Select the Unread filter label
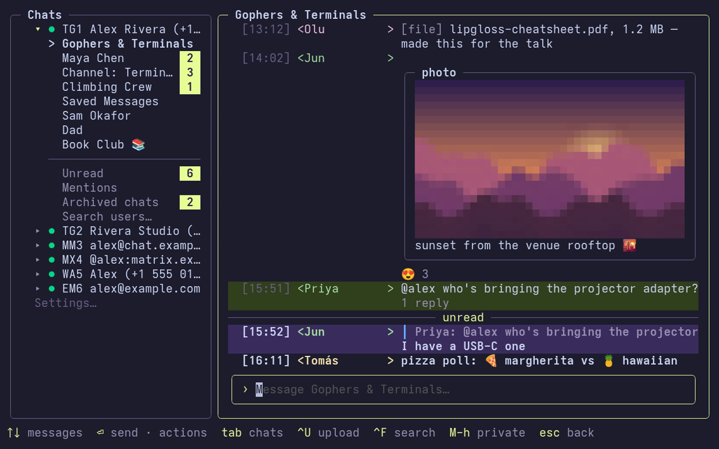719x449 pixels. (x=83, y=173)
